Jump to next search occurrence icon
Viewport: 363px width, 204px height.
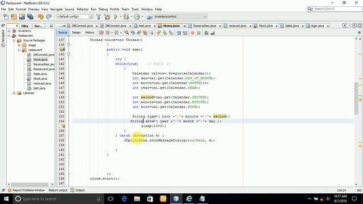tap(139, 33)
